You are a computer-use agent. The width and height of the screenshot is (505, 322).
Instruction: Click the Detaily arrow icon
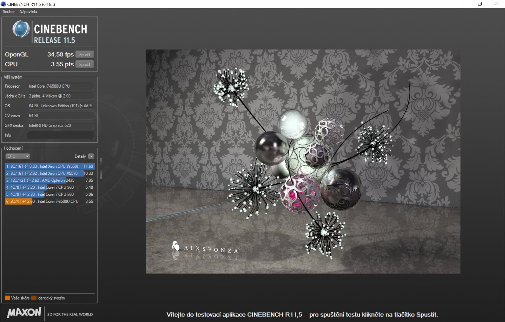click(x=91, y=156)
